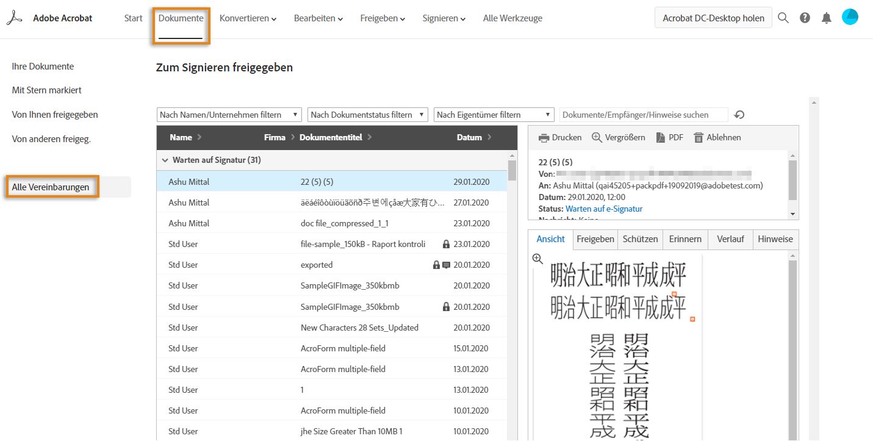Click Acrobat DC-Desktop holen button
Screen dimensions: 873x441
(x=713, y=18)
